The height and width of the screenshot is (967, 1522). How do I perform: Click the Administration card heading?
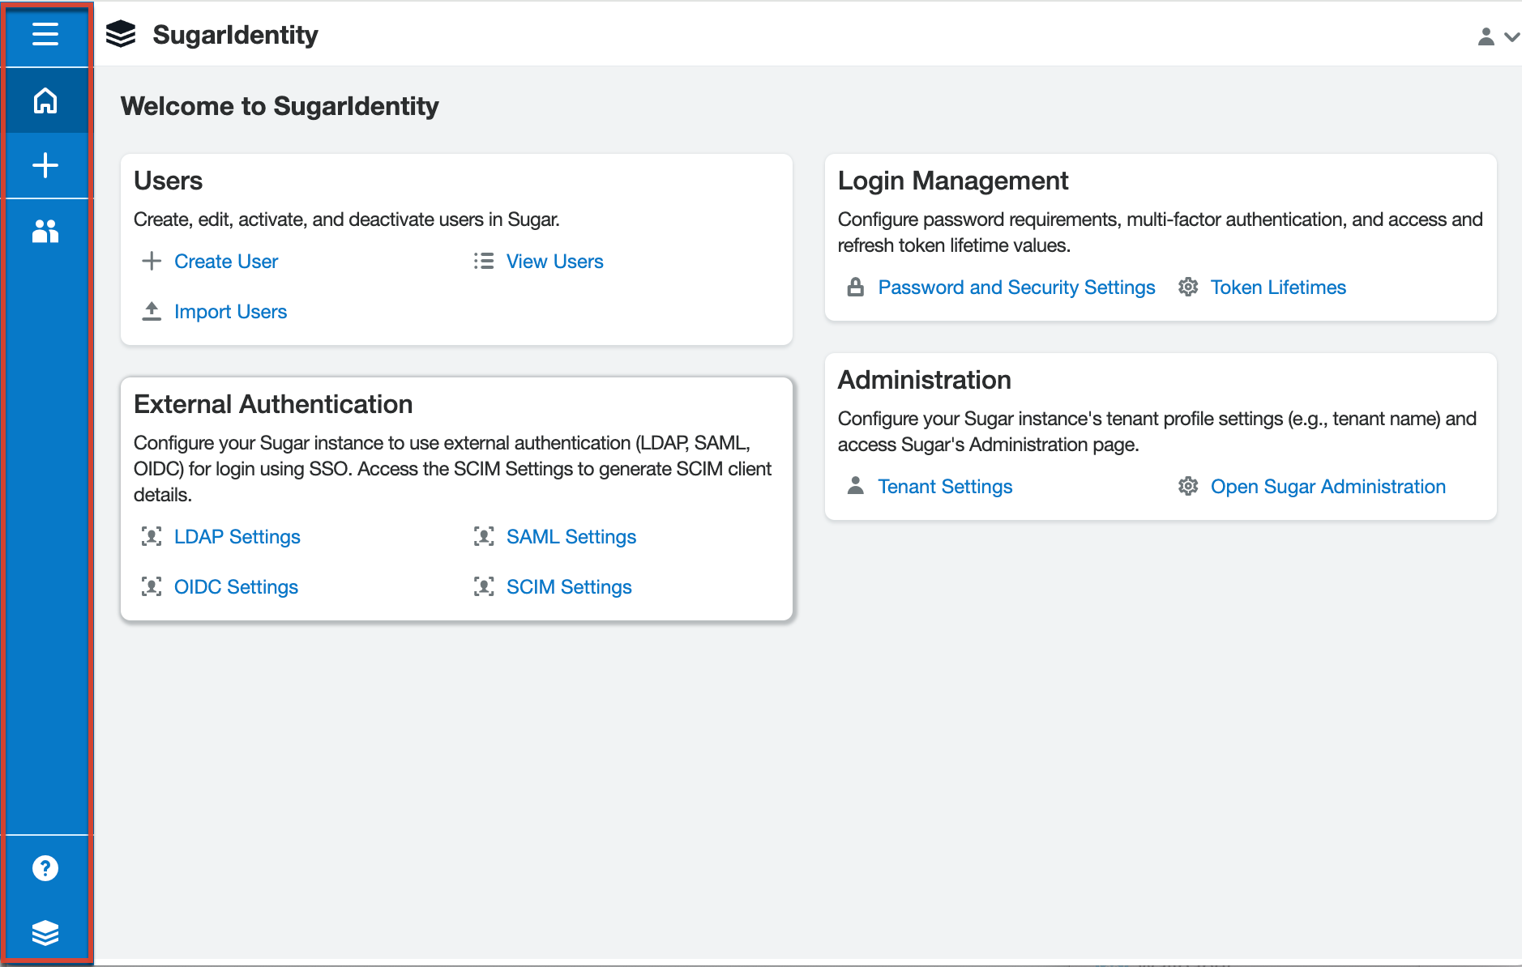pos(925,380)
